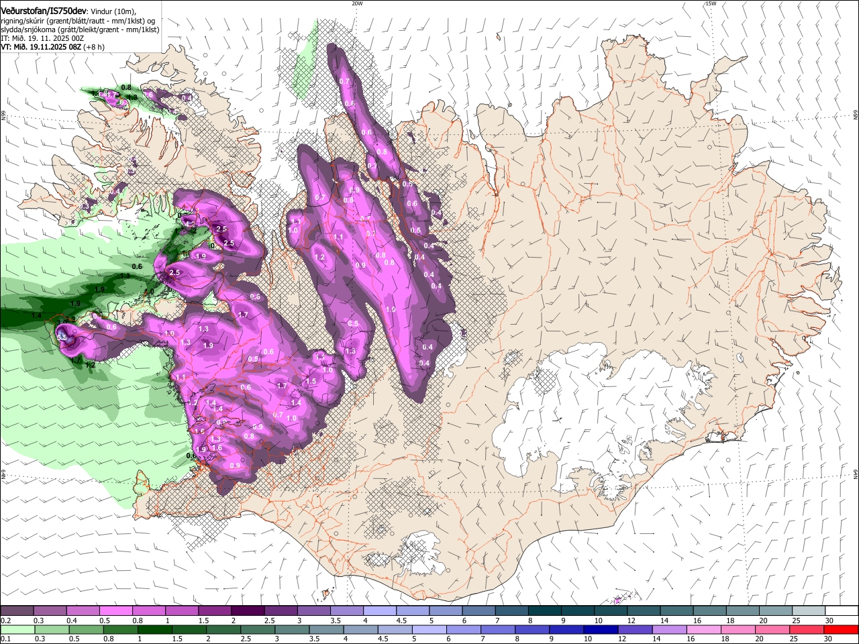Image resolution: width=859 pixels, height=644 pixels.
Task: Click the bright red rain swatch after 30
Action: tap(842, 629)
